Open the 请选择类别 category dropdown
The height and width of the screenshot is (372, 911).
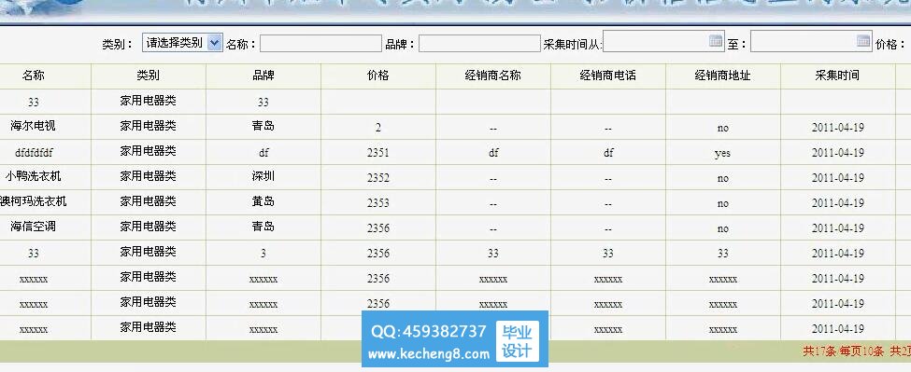click(x=182, y=42)
